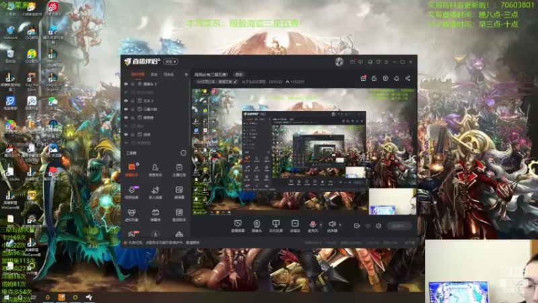Toggle visibility of the 三星次数 layer
The width and height of the screenshot is (538, 303).
click(126, 109)
